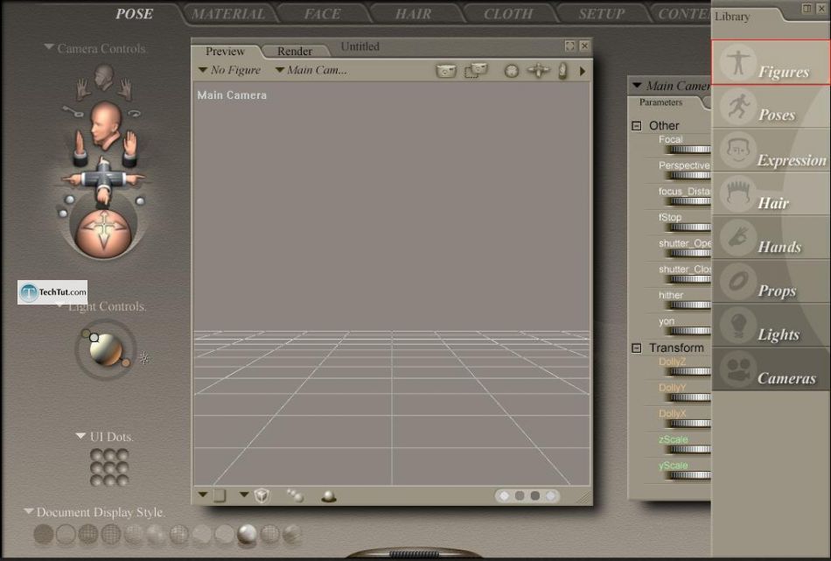Select the Smooth Shaded bright display sphere
The height and width of the screenshot is (561, 831).
[x=247, y=535]
